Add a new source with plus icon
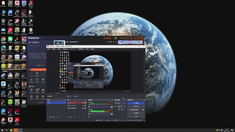Image resolution: width=235 pixels, height=132 pixels. pyautogui.click(x=68, y=117)
